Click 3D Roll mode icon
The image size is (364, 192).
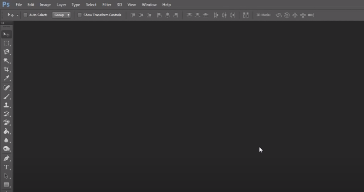tap(287, 15)
